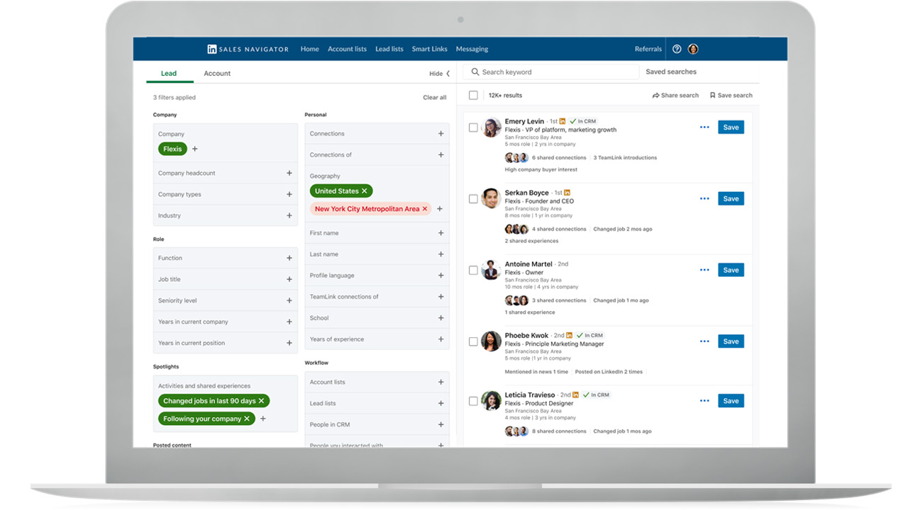Open Account lists in navigation bar

click(x=347, y=49)
